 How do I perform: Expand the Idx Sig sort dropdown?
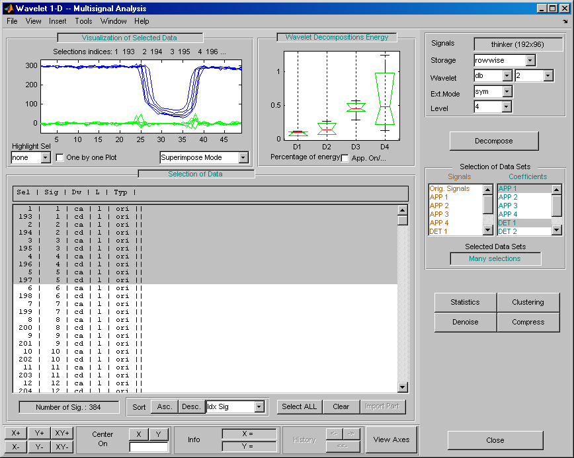[x=259, y=407]
